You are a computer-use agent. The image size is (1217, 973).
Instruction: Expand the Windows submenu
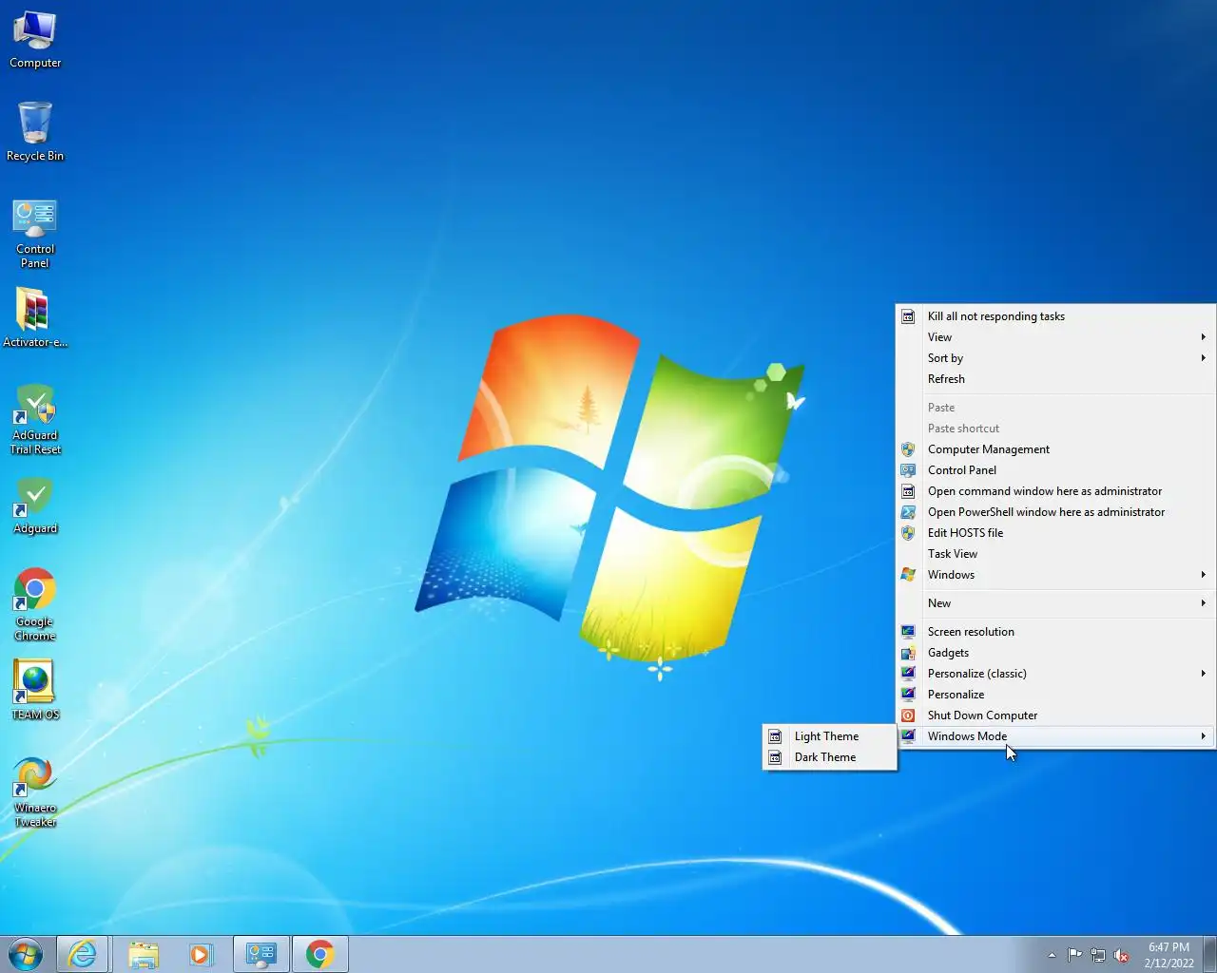click(1055, 575)
